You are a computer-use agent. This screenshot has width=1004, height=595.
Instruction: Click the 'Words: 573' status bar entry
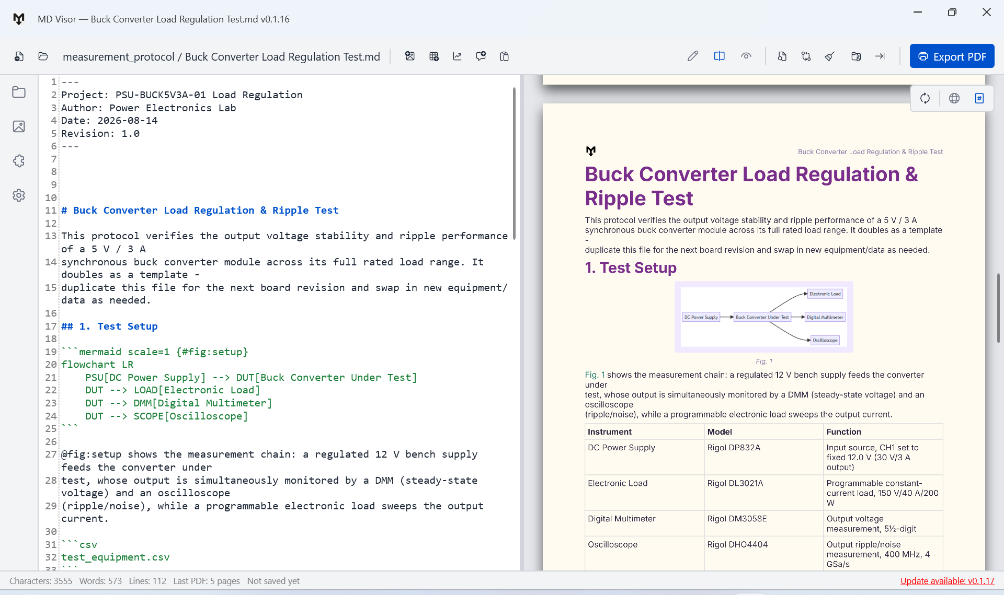point(100,581)
